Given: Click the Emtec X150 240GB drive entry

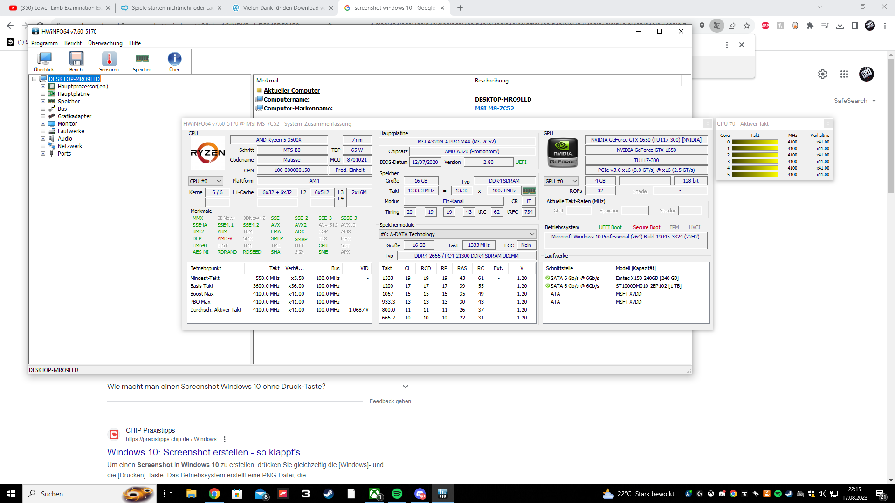Looking at the screenshot, I should [647, 279].
